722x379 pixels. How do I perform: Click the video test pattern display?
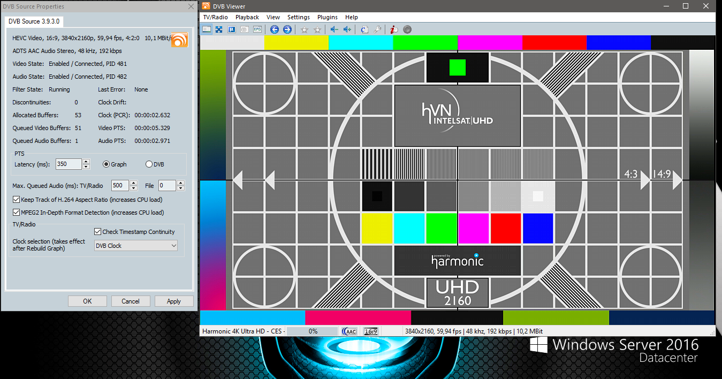pyautogui.click(x=458, y=180)
